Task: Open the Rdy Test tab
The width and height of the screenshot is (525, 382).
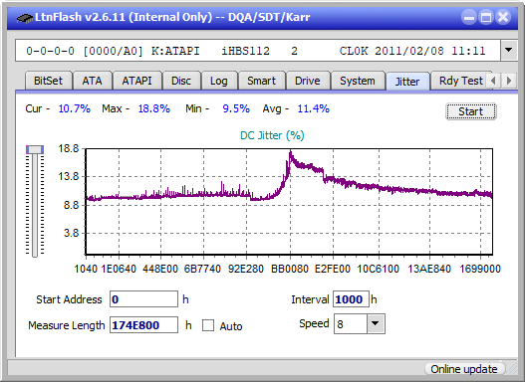Action: (460, 81)
